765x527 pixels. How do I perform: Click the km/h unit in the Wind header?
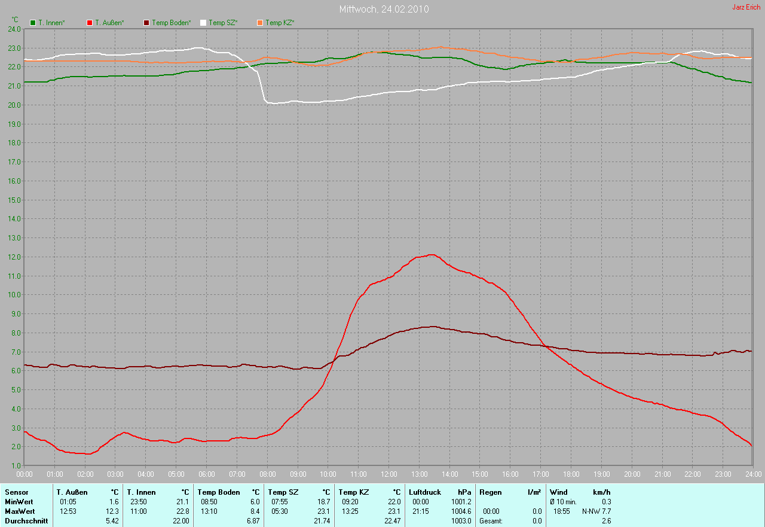tap(602, 492)
